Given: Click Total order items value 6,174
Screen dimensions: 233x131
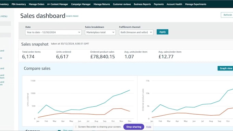Looking at the screenshot, I should point(28,57).
